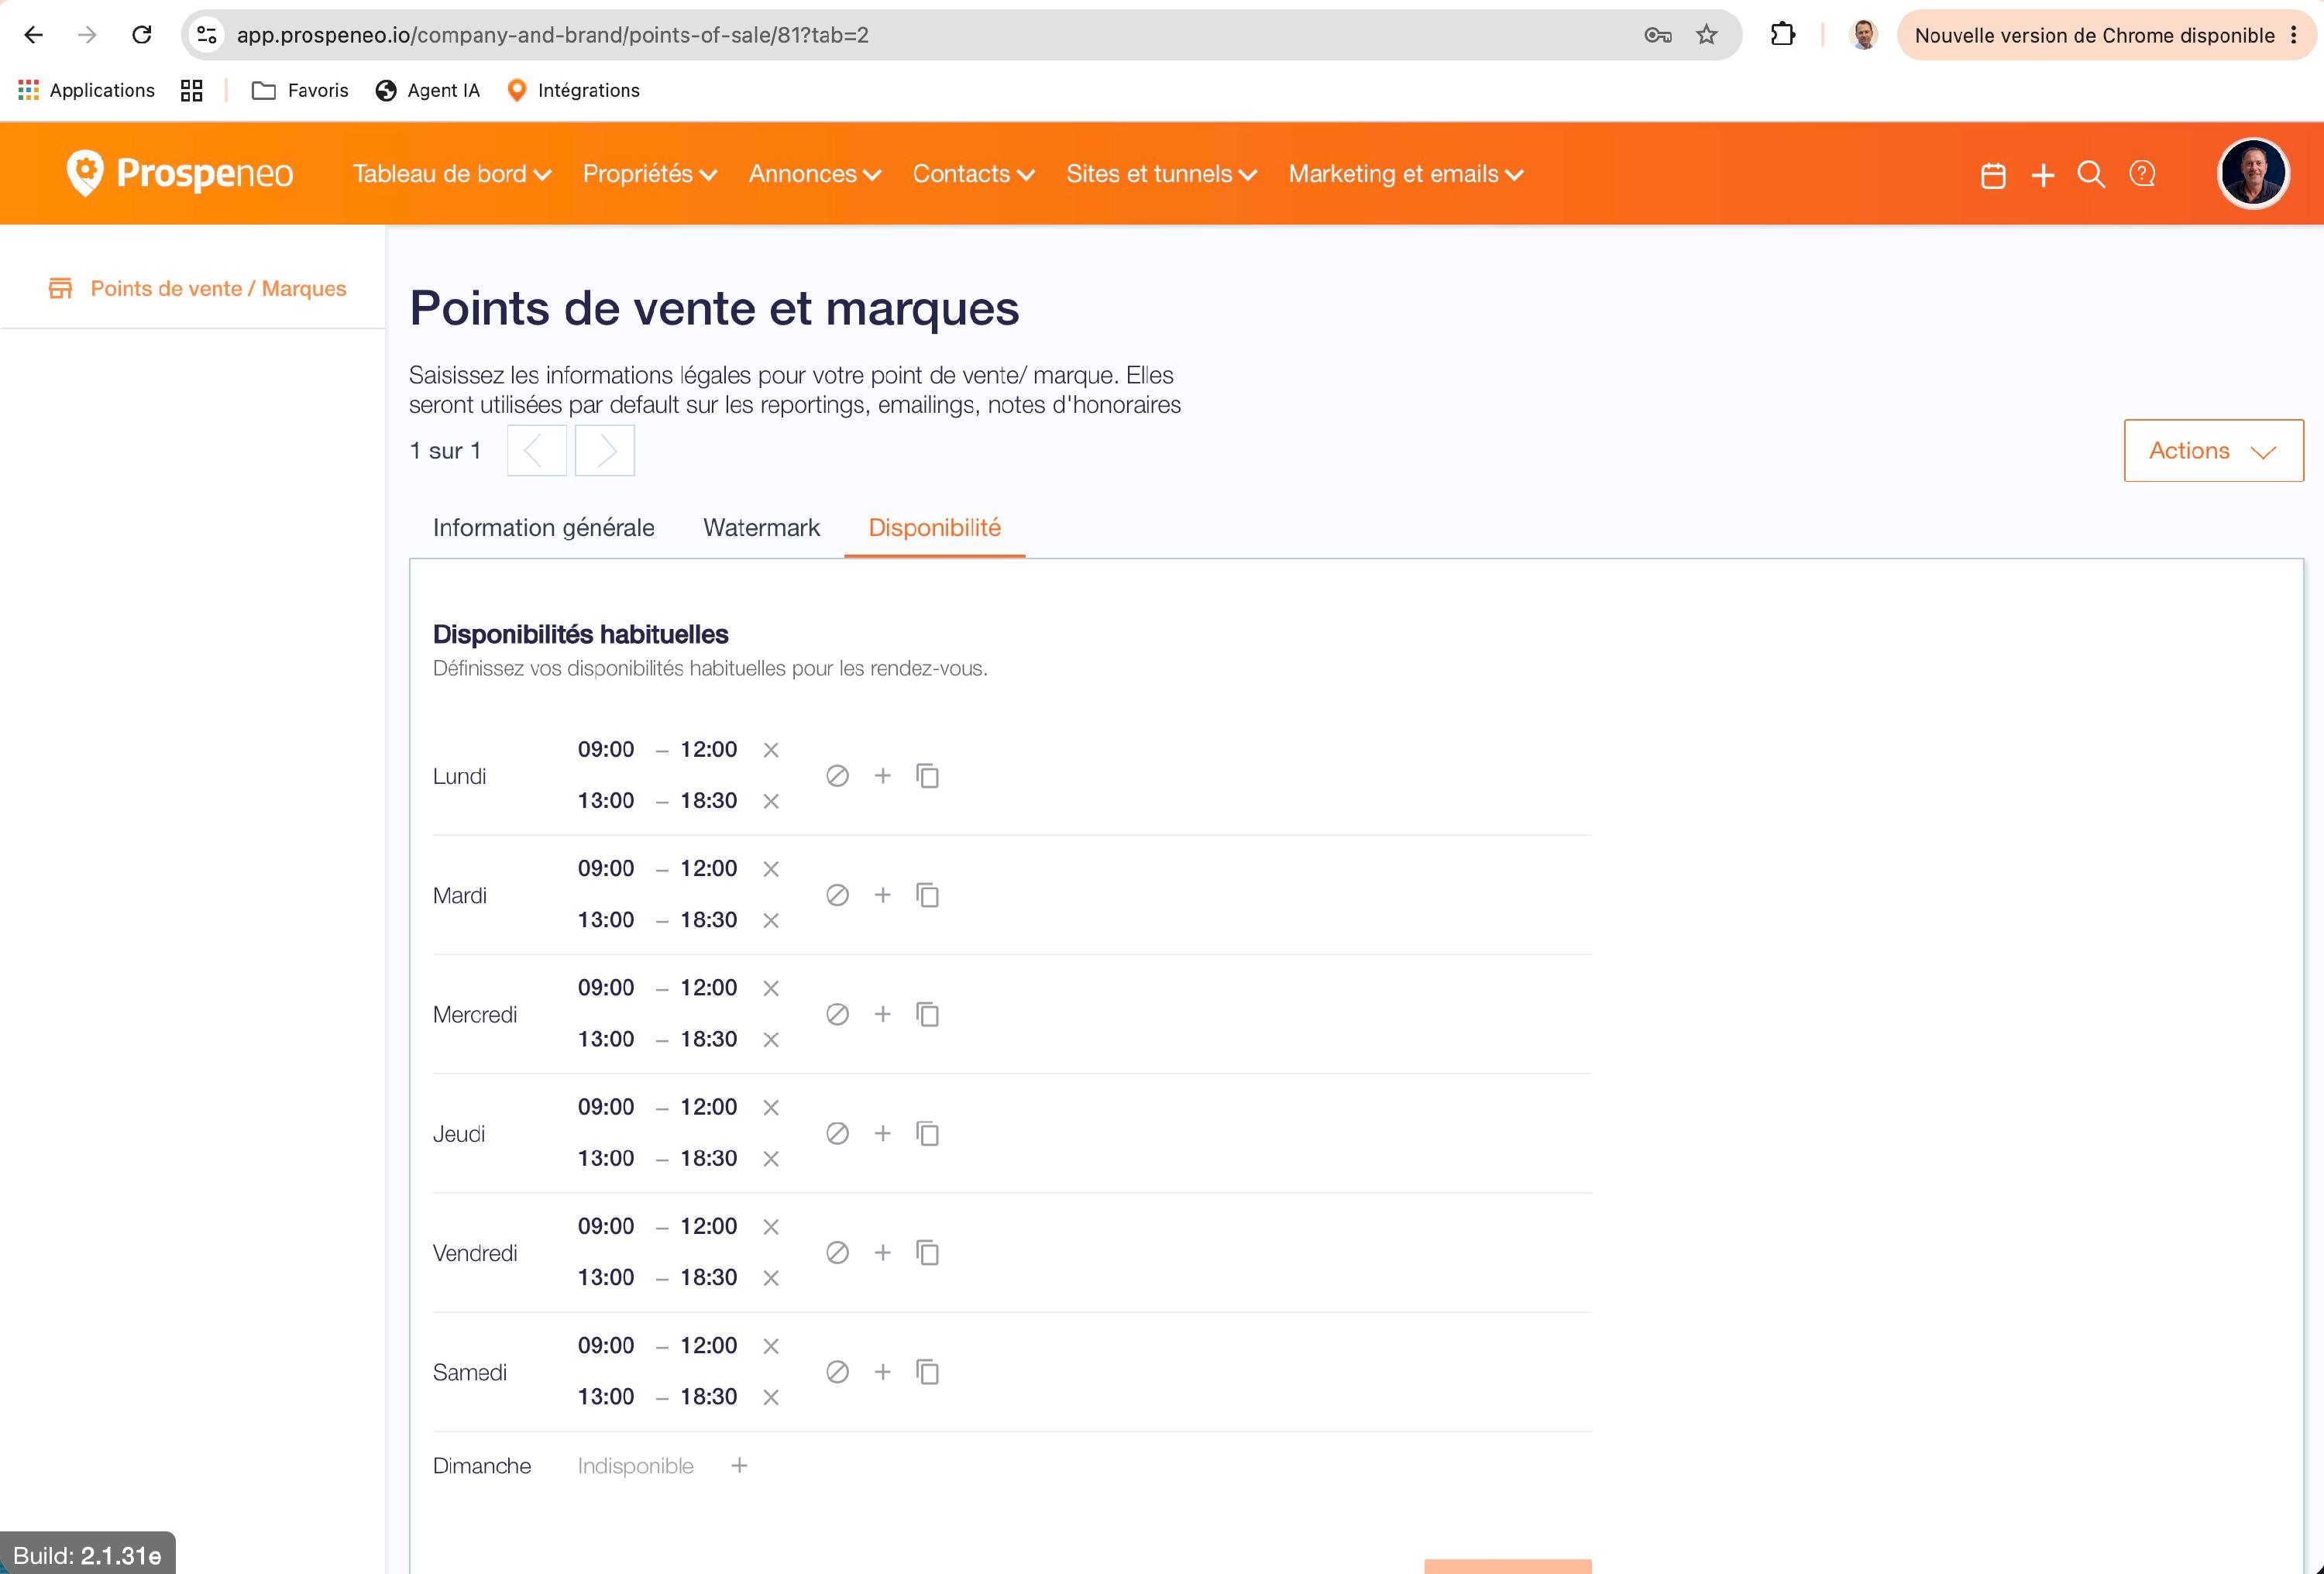
Task: Mark Samedi as unavailable
Action: click(837, 1372)
